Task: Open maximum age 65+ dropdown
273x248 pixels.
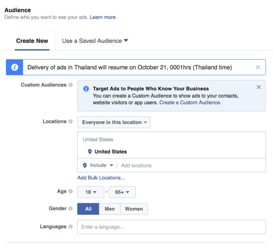Action: coord(122,192)
